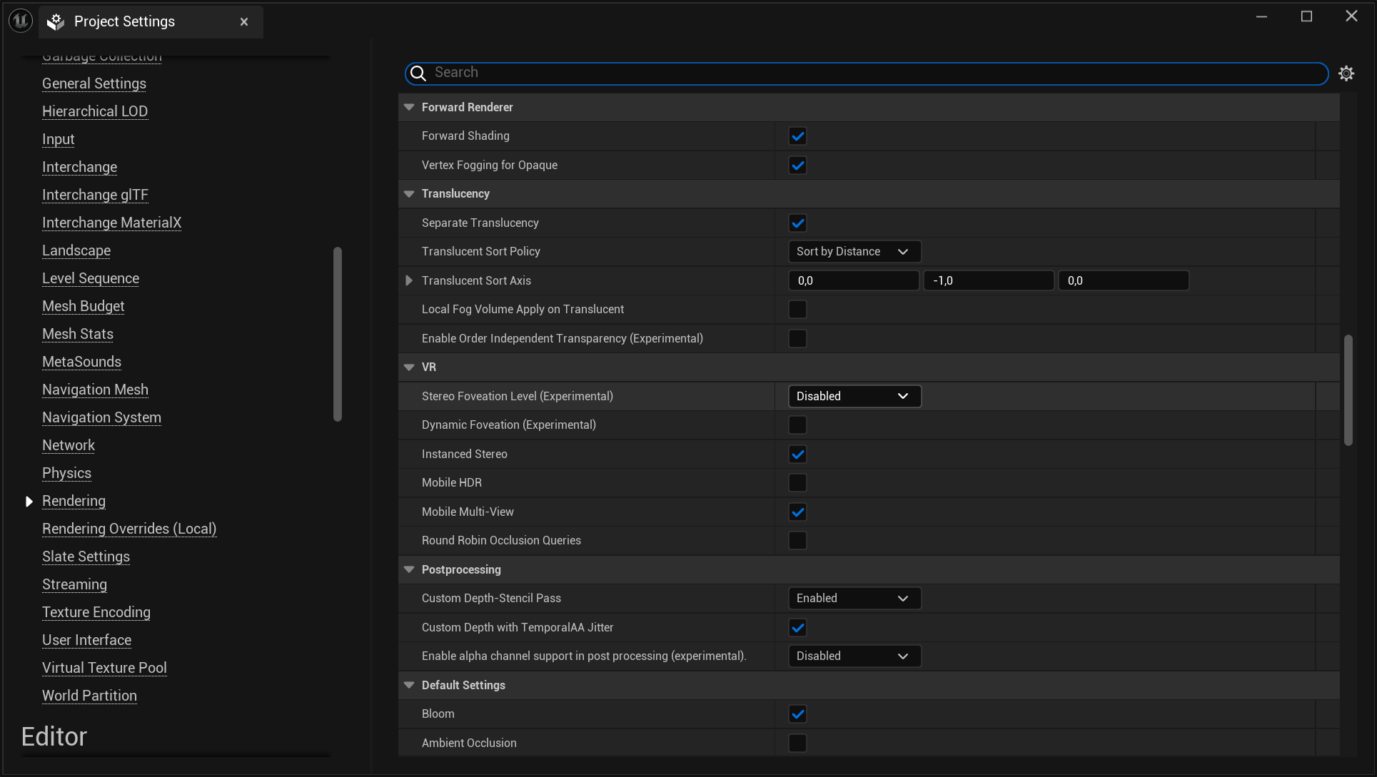Screen dimensions: 1377x777
Task: Enable the Mobile HDR checkbox
Action: point(797,482)
